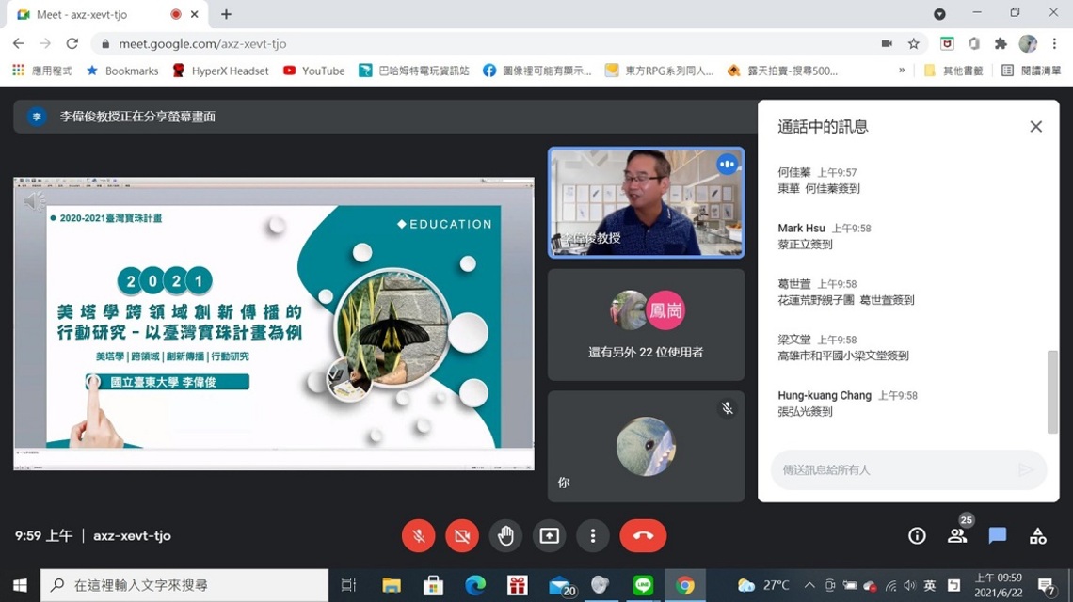1073x602 pixels.
Task: Leave the call with red hang-up button
Action: tap(643, 535)
